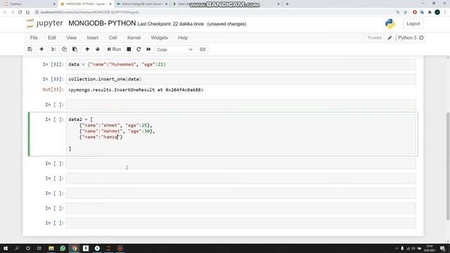Click the Logout button

coord(413,24)
